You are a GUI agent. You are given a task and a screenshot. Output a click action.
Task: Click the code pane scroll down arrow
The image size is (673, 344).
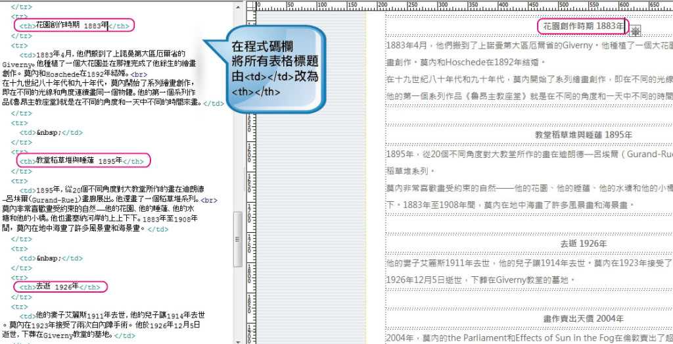[238, 339]
